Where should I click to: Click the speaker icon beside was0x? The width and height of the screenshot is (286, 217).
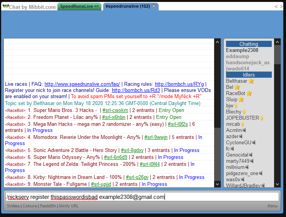coord(243,179)
